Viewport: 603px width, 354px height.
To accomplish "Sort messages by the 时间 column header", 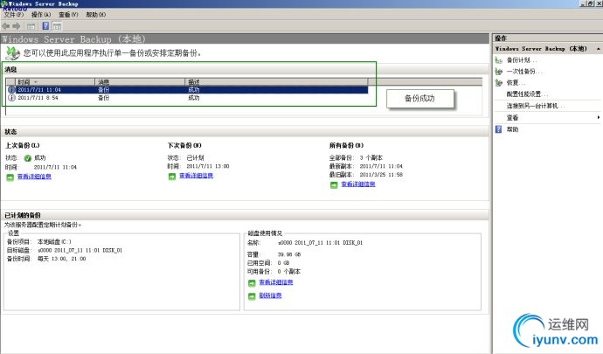I will (x=54, y=81).
